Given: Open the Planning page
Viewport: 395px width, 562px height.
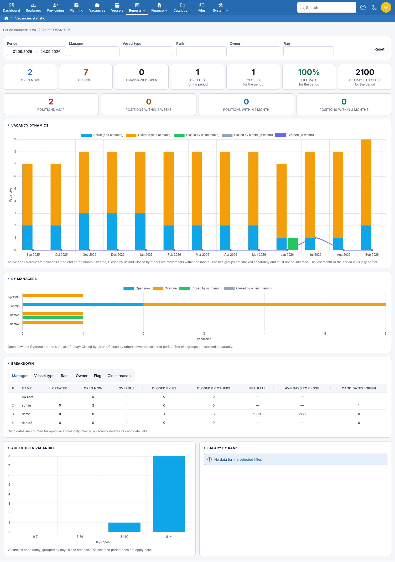Looking at the screenshot, I should (76, 8).
